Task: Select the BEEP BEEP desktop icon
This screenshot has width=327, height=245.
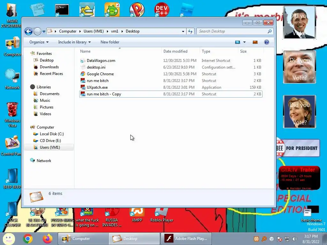Action: tap(12, 179)
